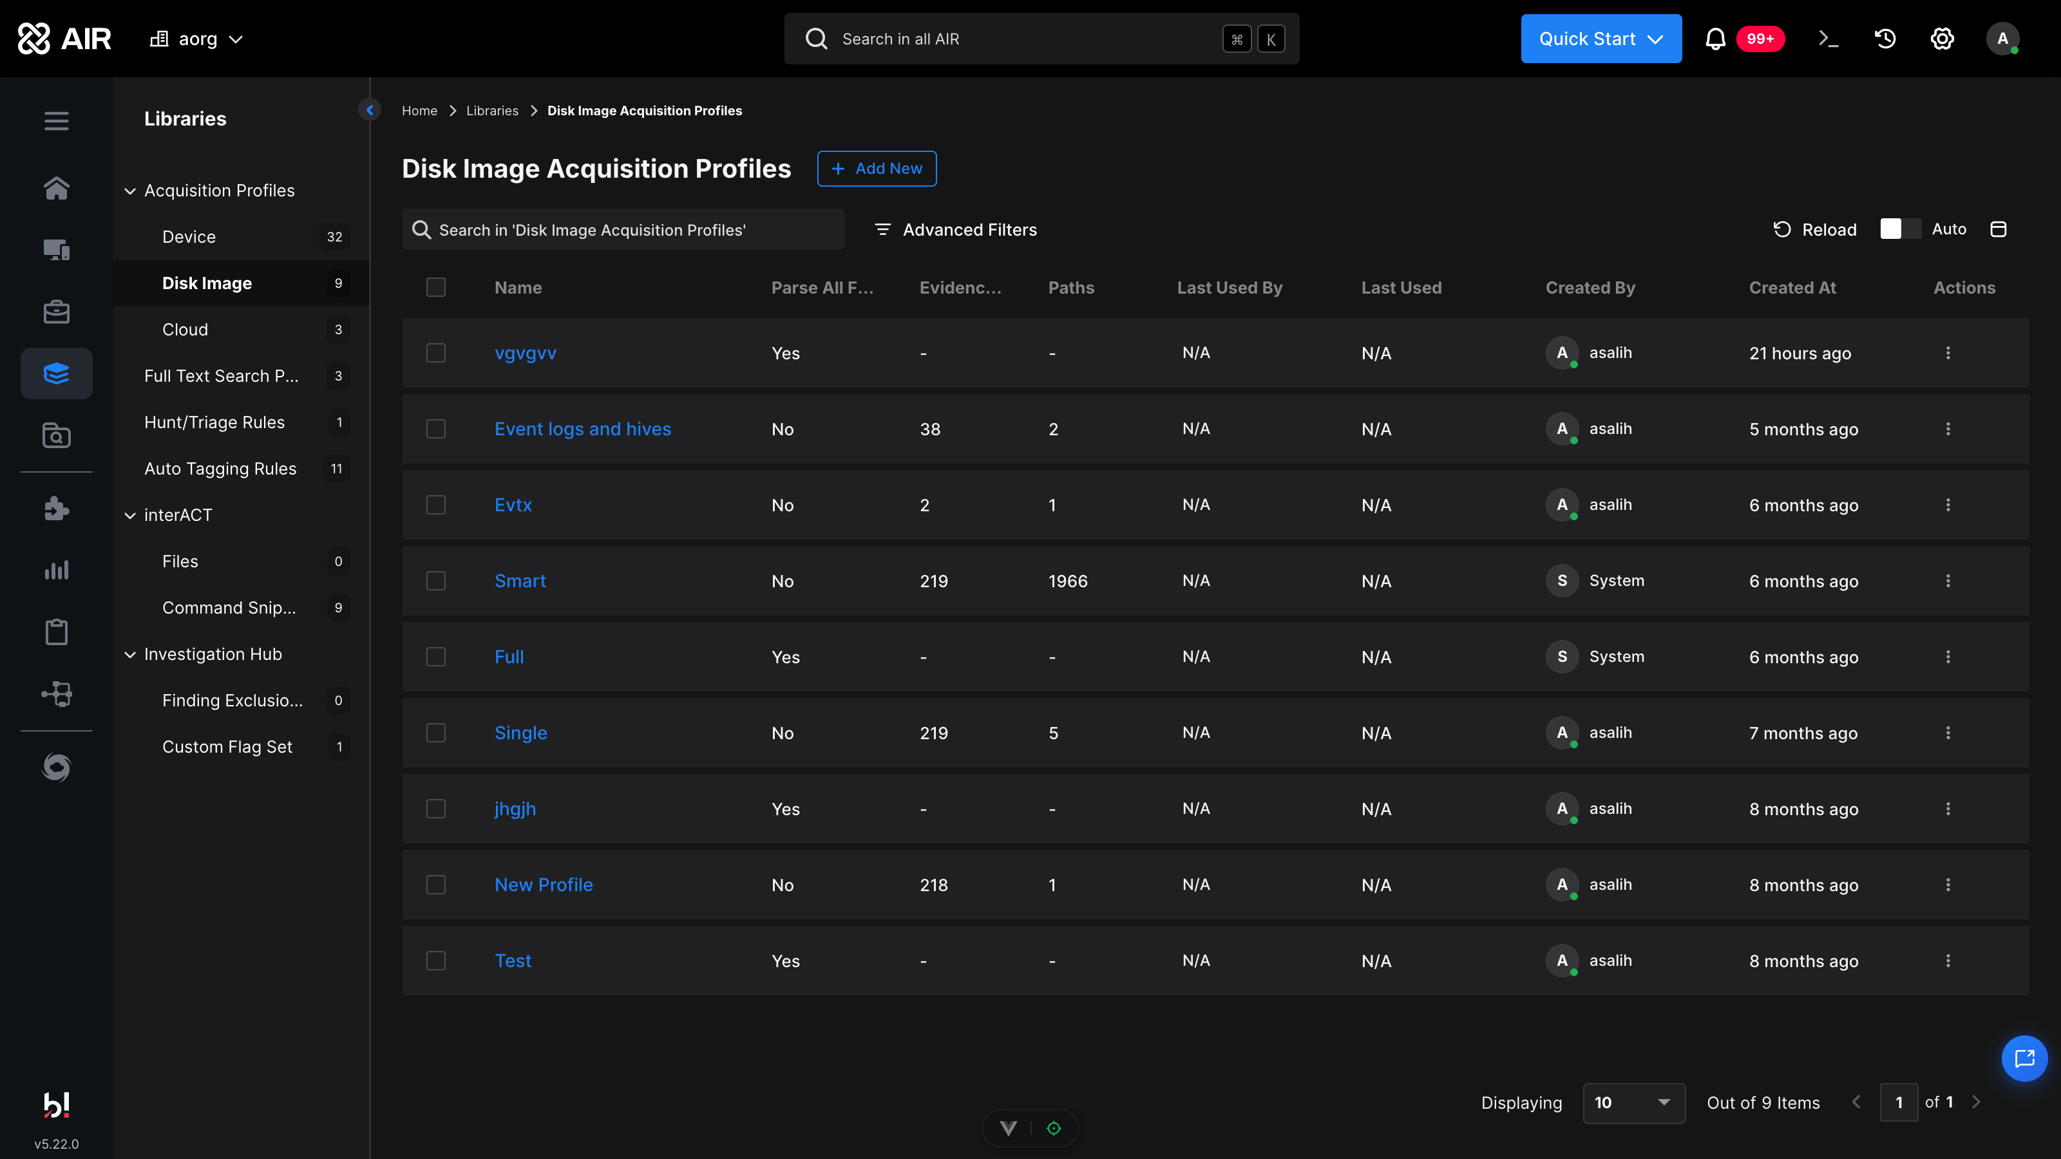Screen dimensions: 2061x1159
Task: Open the relay network sidebar icon
Action: click(x=56, y=693)
